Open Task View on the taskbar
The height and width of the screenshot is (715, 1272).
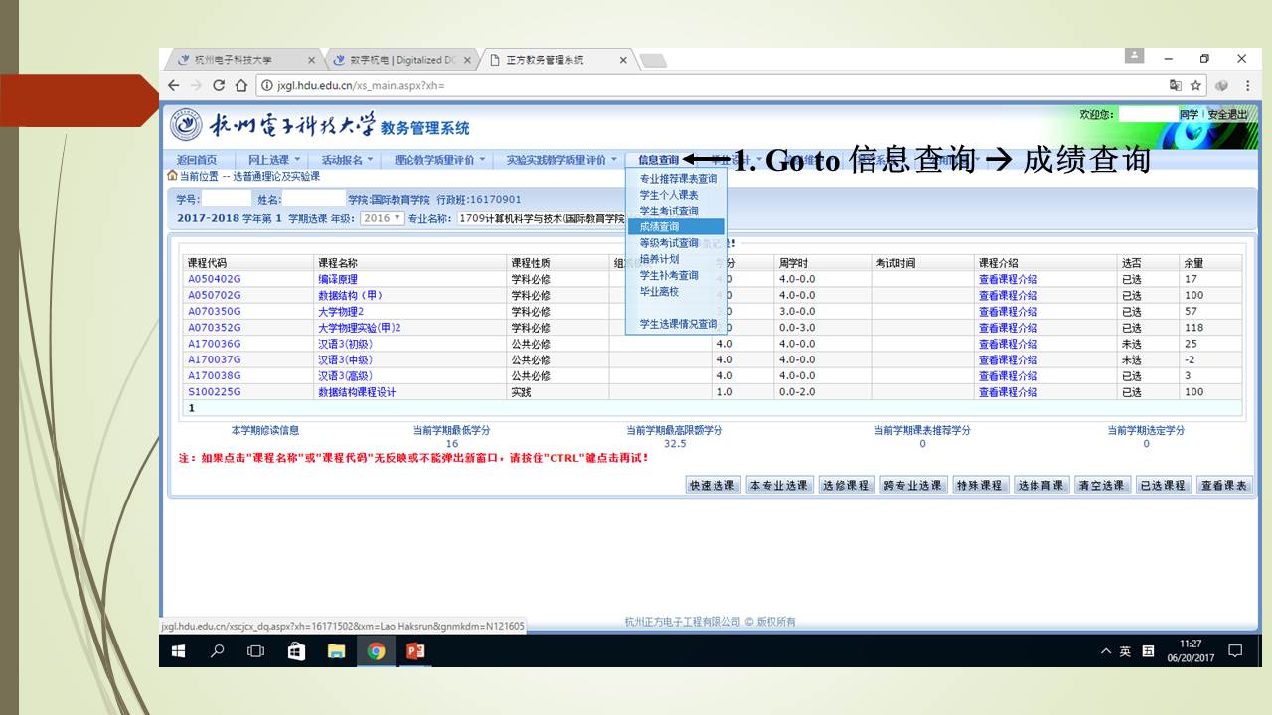tap(255, 651)
